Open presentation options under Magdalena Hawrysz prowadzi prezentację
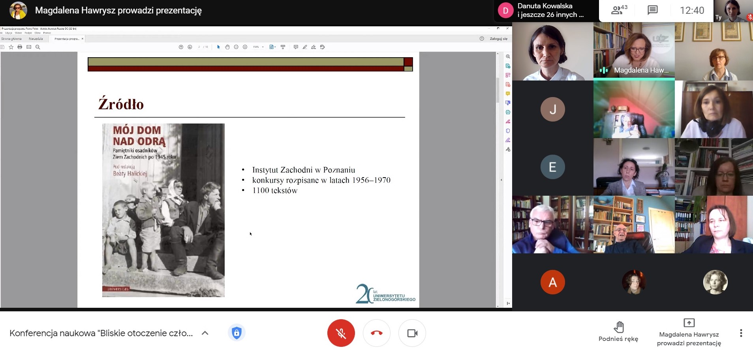Screen dimensions: 753x350 click(x=689, y=333)
